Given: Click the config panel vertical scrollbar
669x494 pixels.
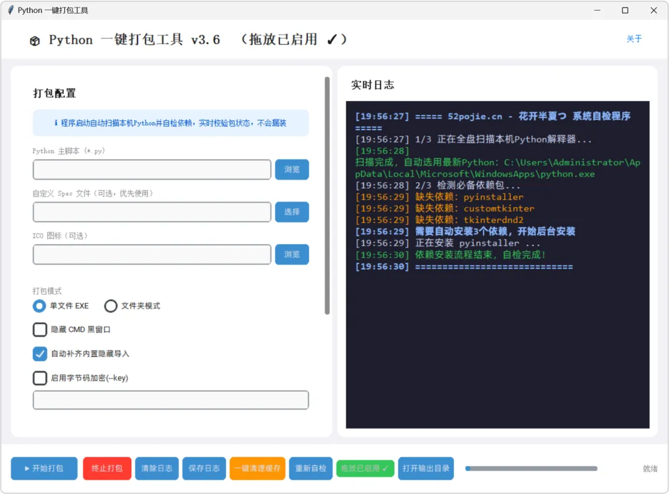Looking at the screenshot, I should click(327, 195).
